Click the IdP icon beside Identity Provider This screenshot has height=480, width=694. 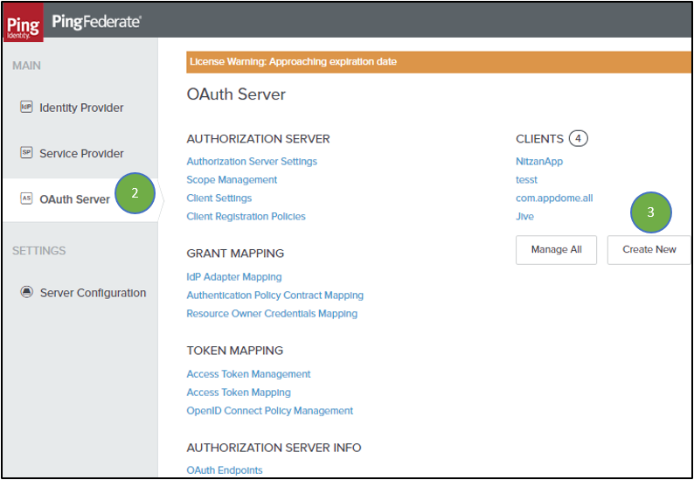[26, 107]
